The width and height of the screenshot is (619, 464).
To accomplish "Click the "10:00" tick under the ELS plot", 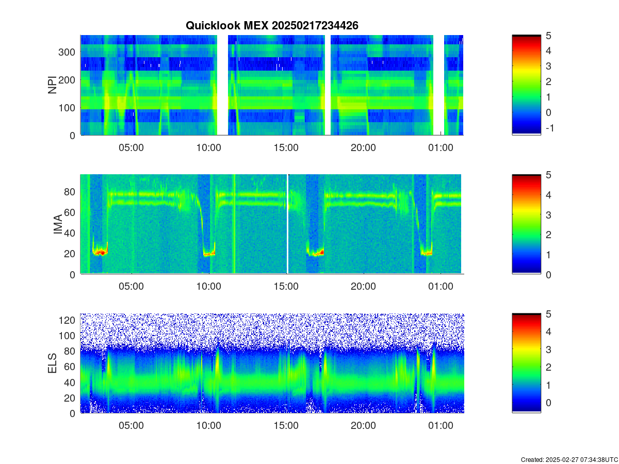I will [208, 426].
